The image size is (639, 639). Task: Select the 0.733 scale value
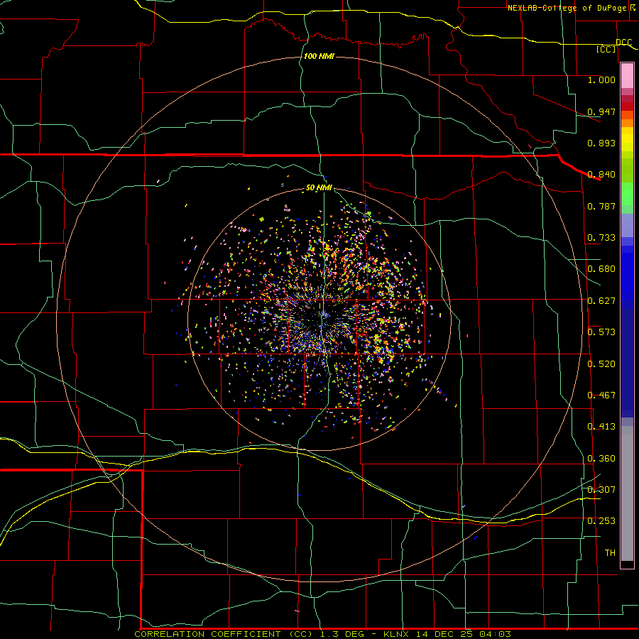601,237
